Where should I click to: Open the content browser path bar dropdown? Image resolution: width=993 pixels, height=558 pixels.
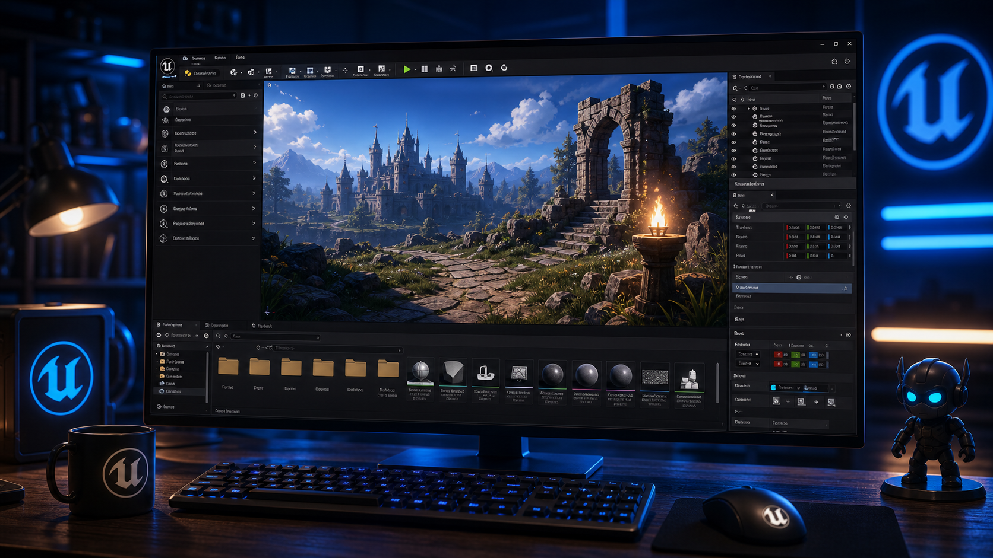click(399, 350)
